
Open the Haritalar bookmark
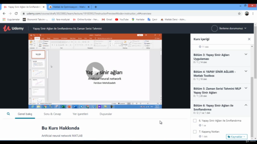138,20
